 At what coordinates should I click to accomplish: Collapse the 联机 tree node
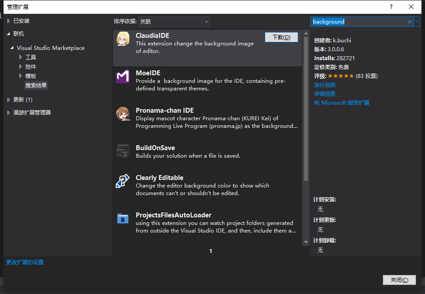[x=8, y=33]
